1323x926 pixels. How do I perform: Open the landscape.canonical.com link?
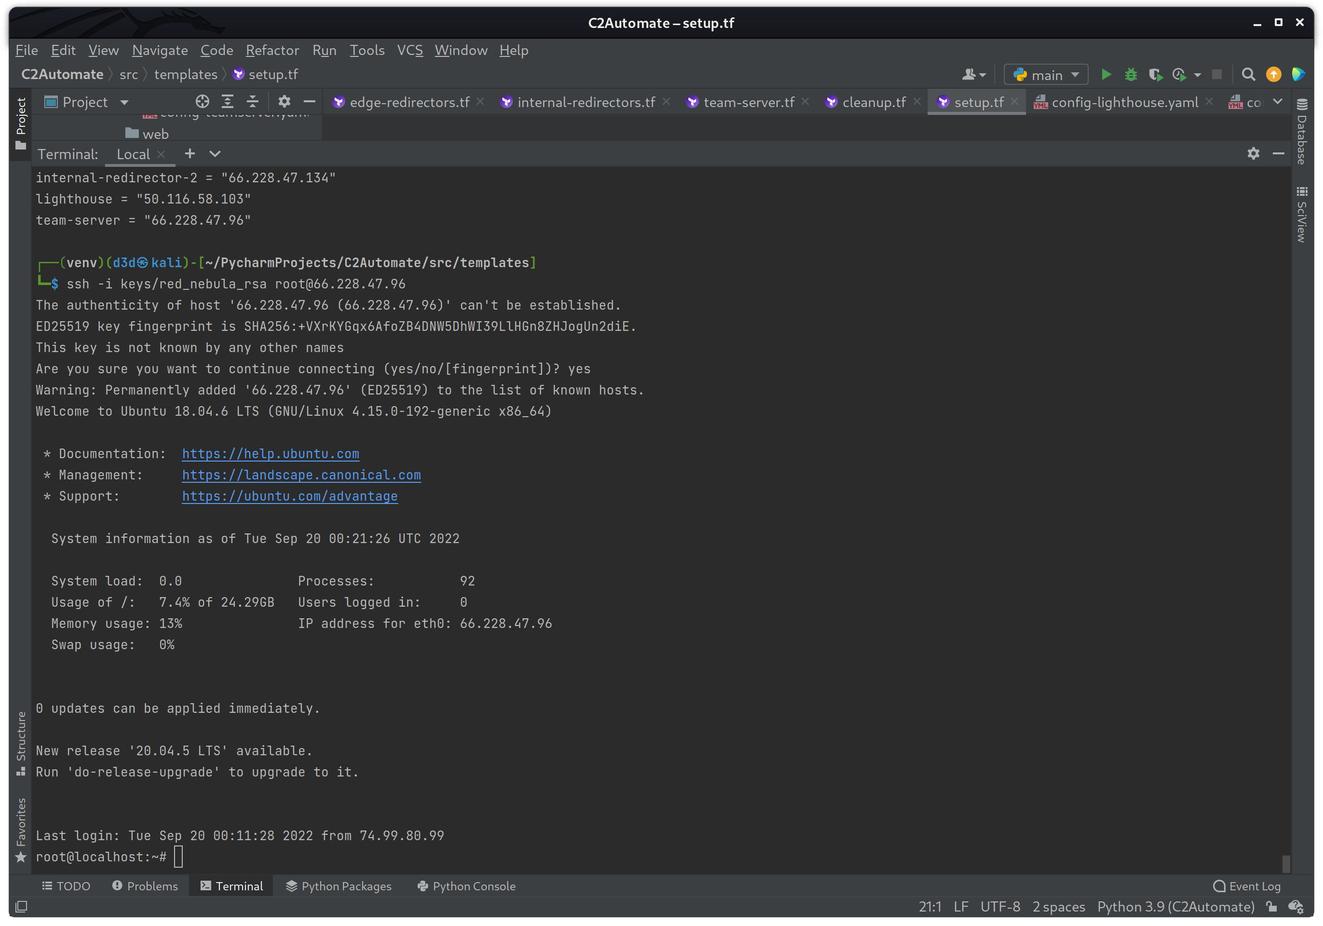(x=301, y=475)
